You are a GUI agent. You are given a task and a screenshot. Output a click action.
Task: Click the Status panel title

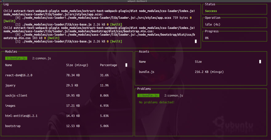210,4
